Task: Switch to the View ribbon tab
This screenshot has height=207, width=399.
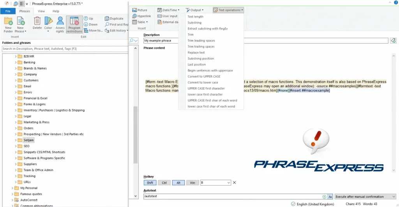Action: tap(41, 11)
